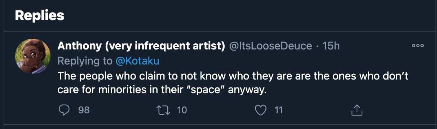Open the share menu via share icon
The height and width of the screenshot is (129, 437).
[356, 110]
